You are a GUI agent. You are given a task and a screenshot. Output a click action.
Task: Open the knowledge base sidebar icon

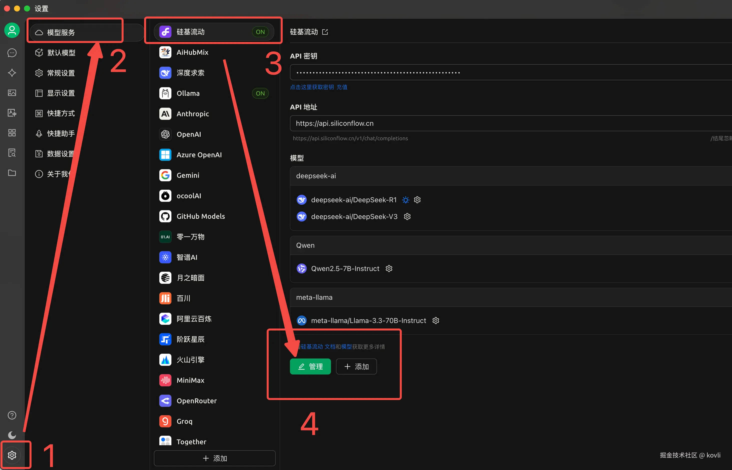tap(12, 153)
